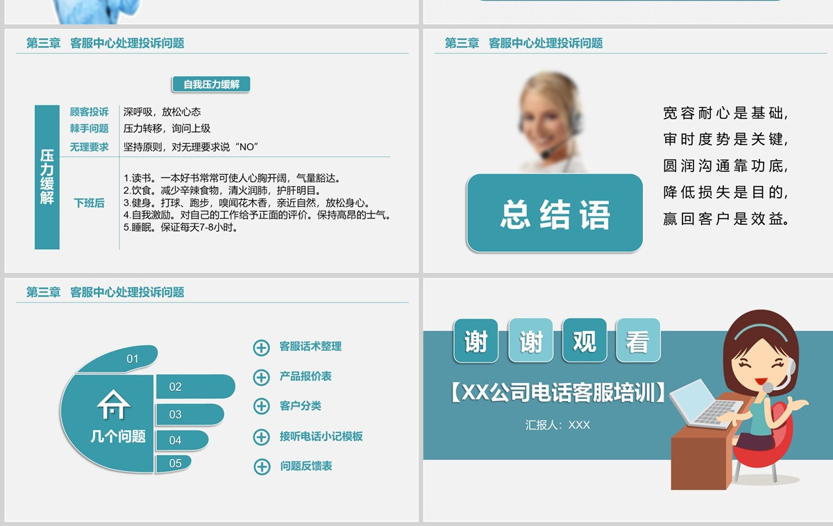Click the 产品报价表 label
The width and height of the screenshot is (833, 526).
pyautogui.click(x=305, y=376)
